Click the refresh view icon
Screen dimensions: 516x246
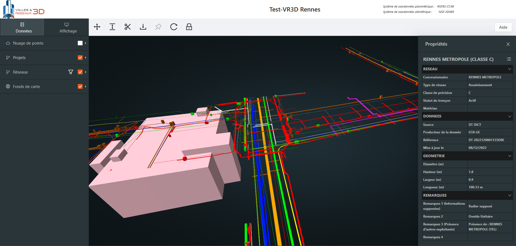[174, 27]
